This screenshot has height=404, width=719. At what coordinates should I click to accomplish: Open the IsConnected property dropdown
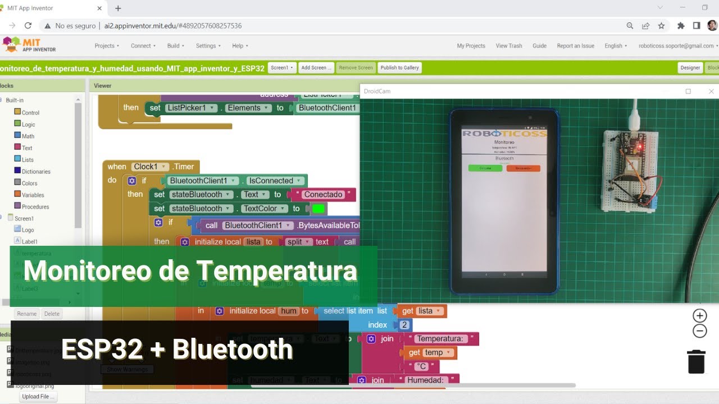299,181
